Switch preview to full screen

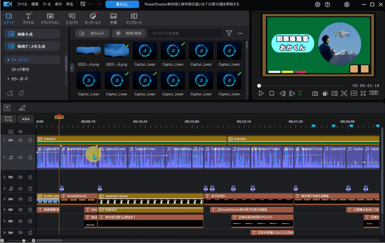point(363,93)
